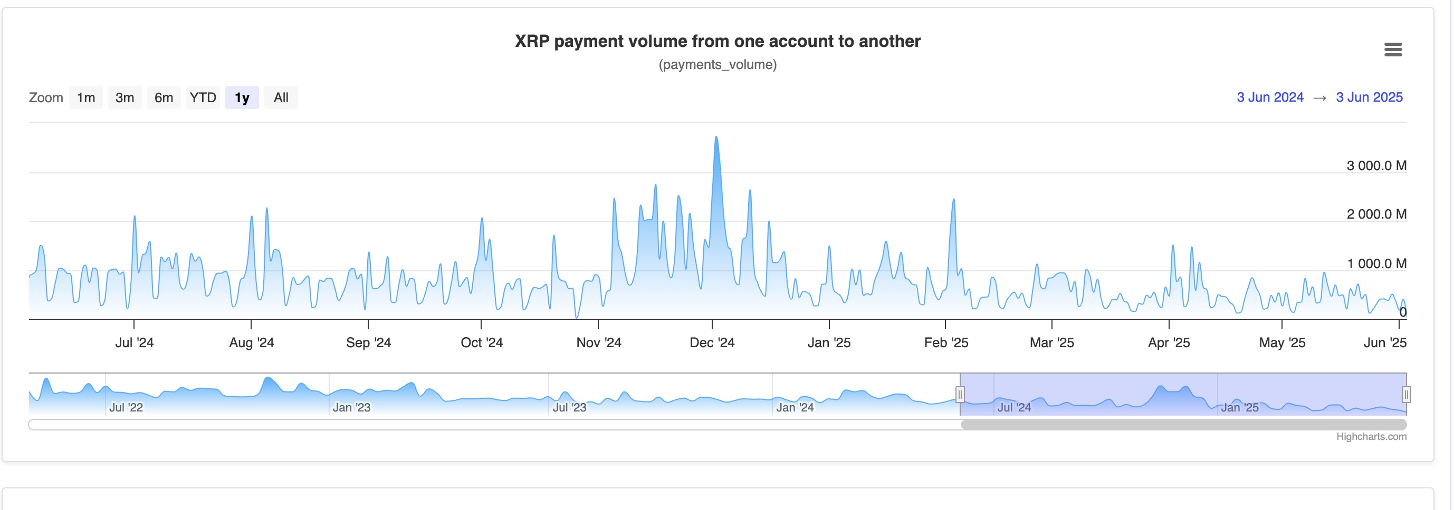Show All data range
Viewport: 1454px width, 510px height.
281,97
